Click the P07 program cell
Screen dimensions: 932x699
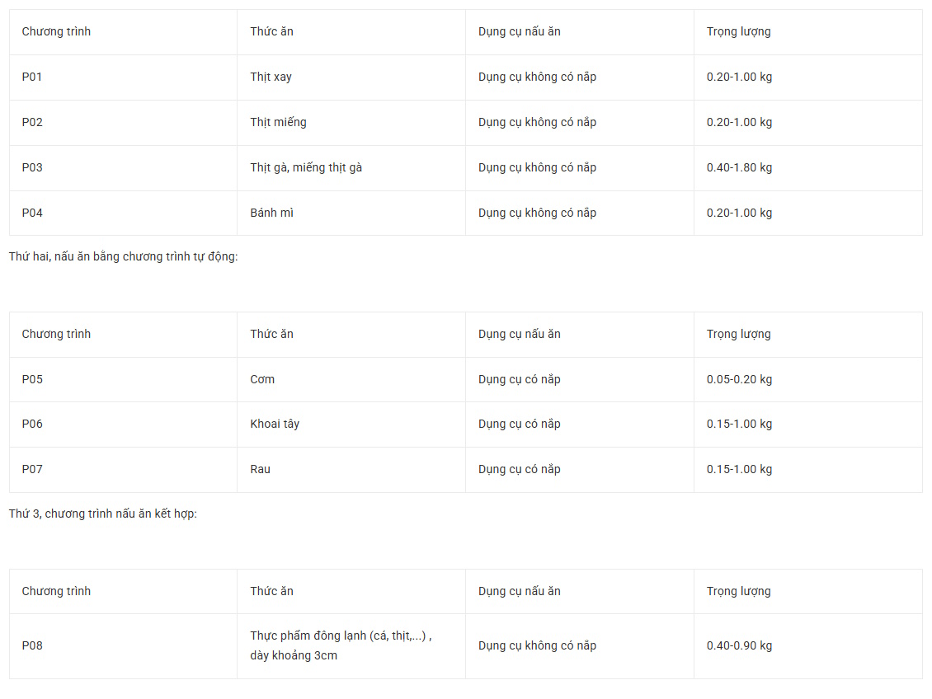32,469
